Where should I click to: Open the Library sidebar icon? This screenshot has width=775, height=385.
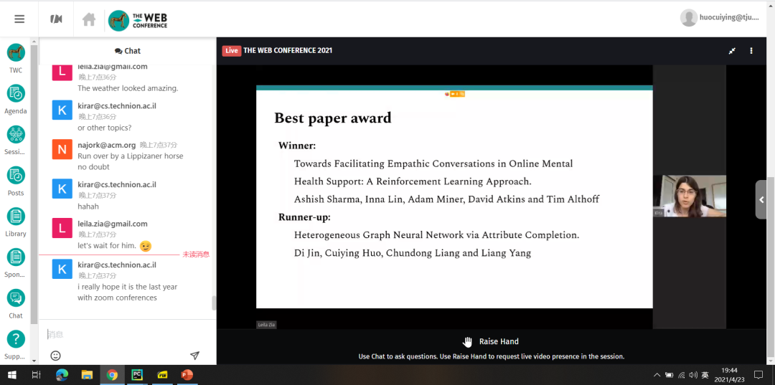pos(16,217)
